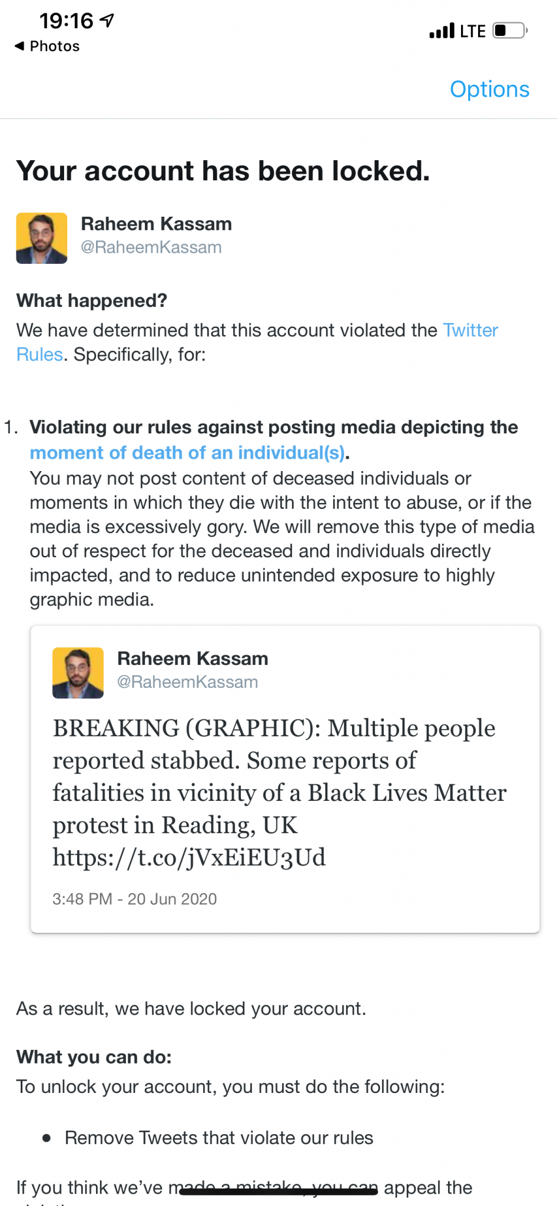Tap profile picture inside quoted tweet

pyautogui.click(x=78, y=673)
